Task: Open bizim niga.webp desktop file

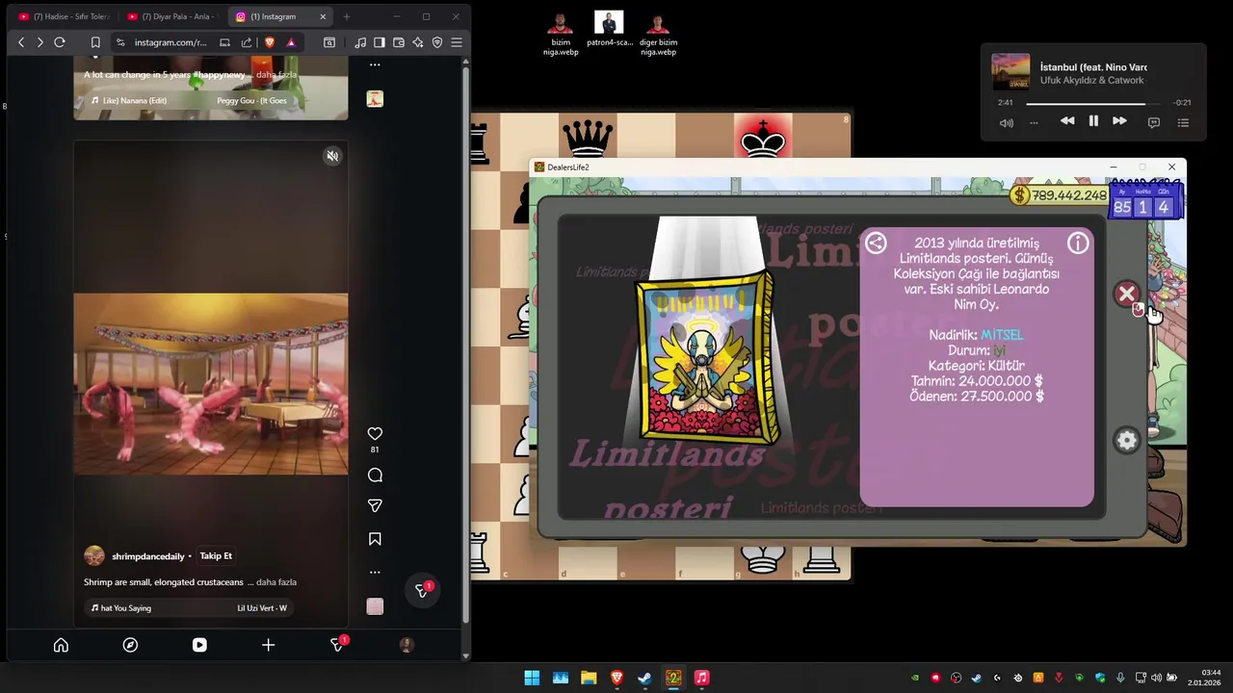Action: [x=561, y=35]
